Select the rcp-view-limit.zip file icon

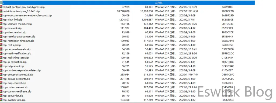pyautogui.click(x=1, y=20)
